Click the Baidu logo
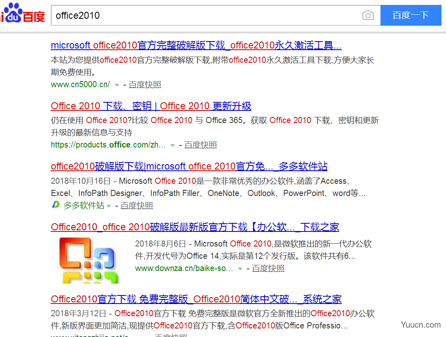446x337 pixels. (22, 13)
